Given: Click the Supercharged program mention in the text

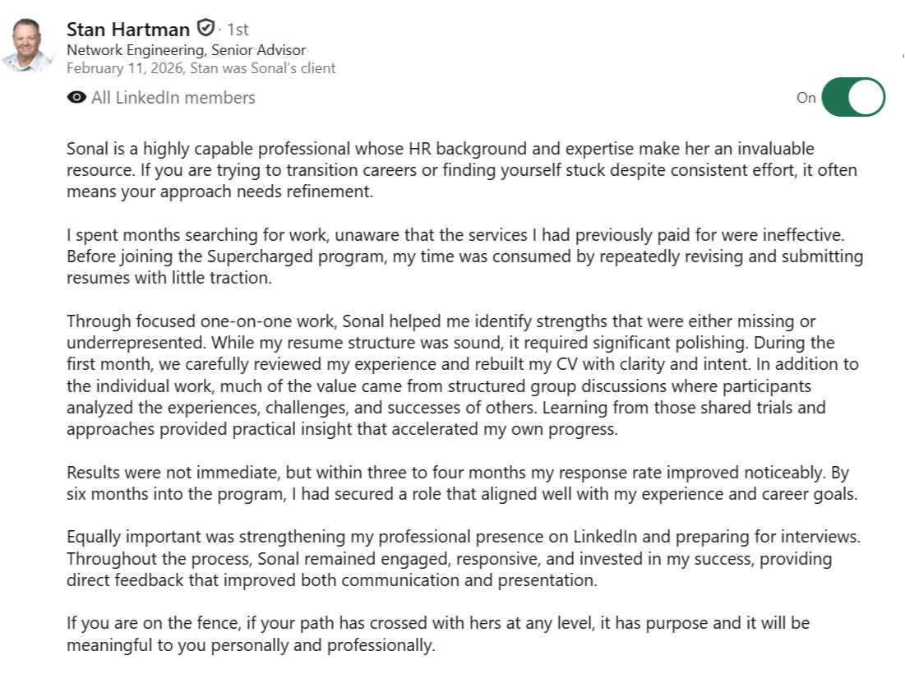Looking at the screenshot, I should pyautogui.click(x=296, y=256).
